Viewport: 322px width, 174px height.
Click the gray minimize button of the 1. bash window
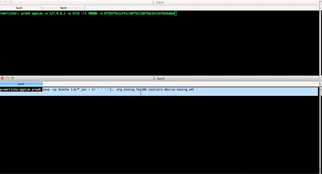[6, 2]
